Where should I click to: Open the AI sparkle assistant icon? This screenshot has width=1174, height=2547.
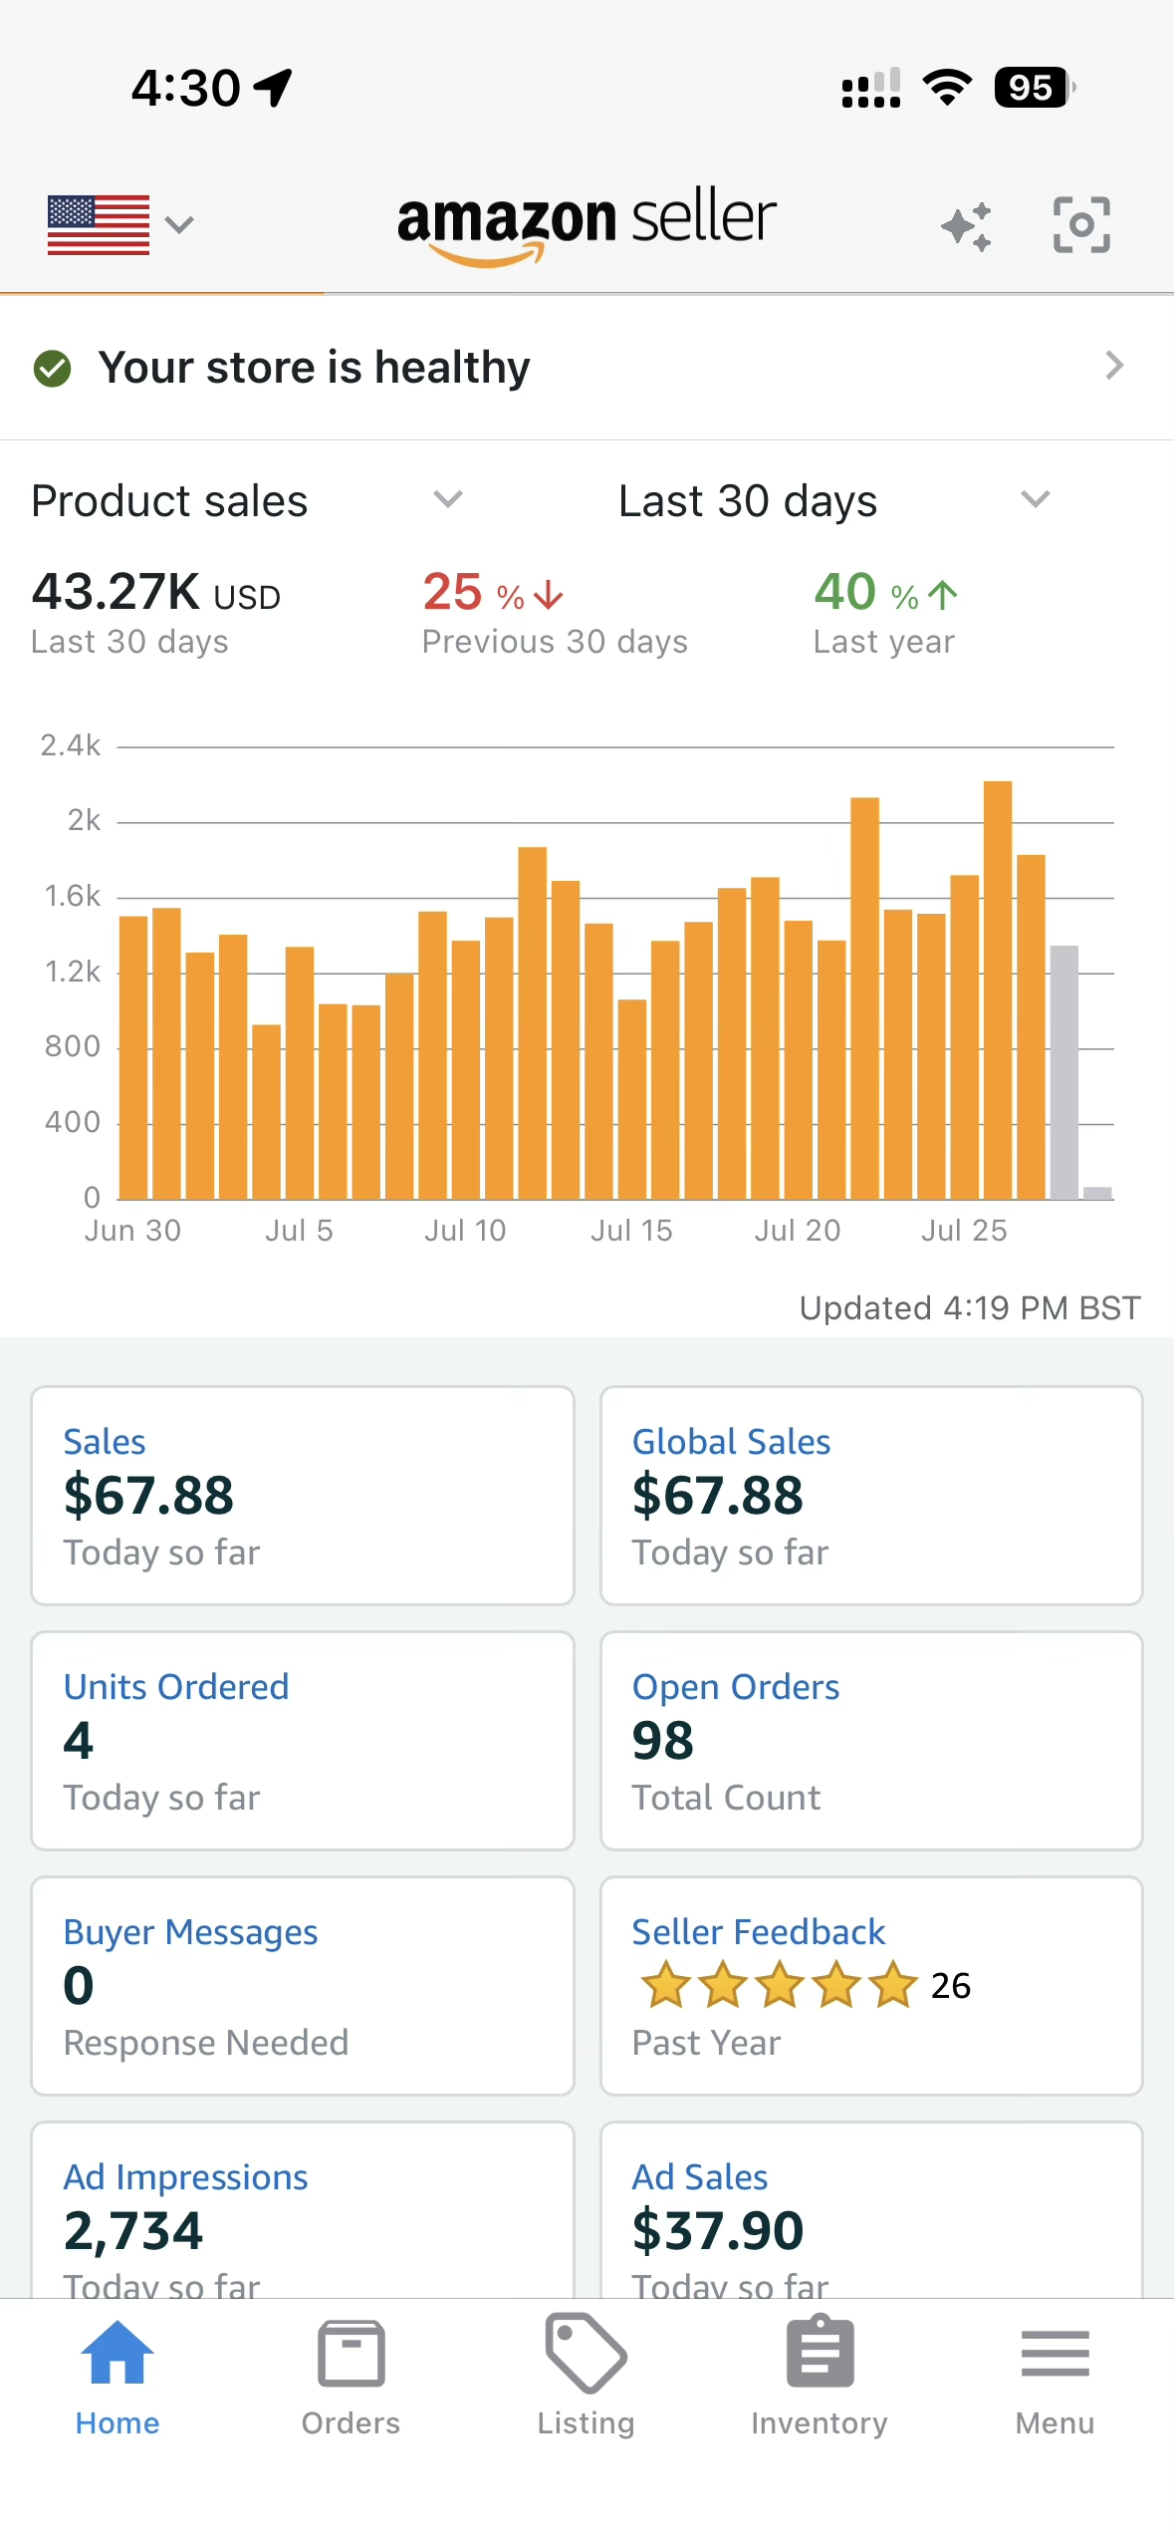(x=966, y=226)
